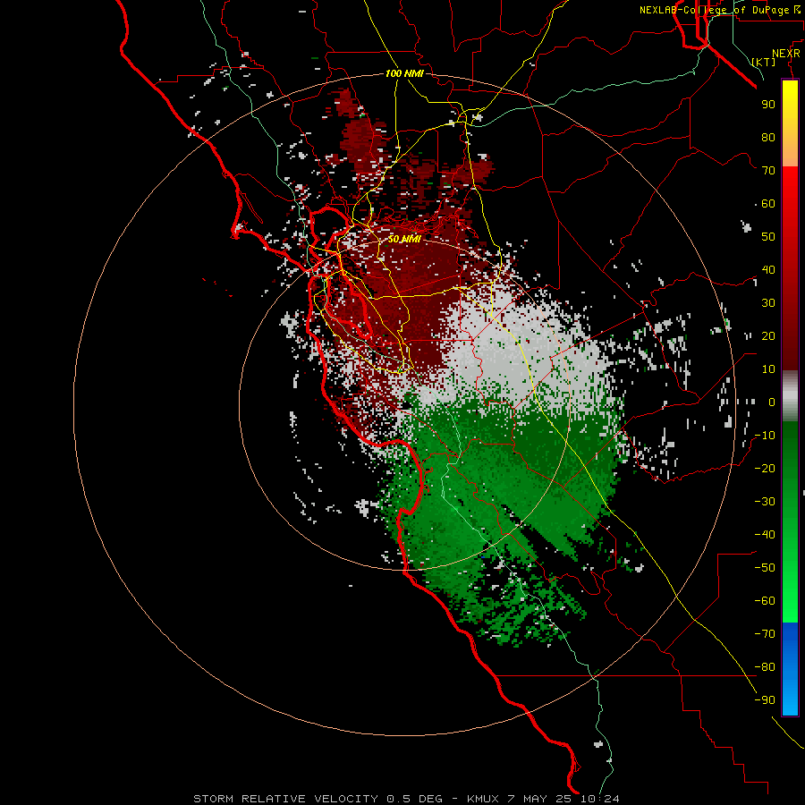Select the -60 value on the velocity scale

[765, 601]
